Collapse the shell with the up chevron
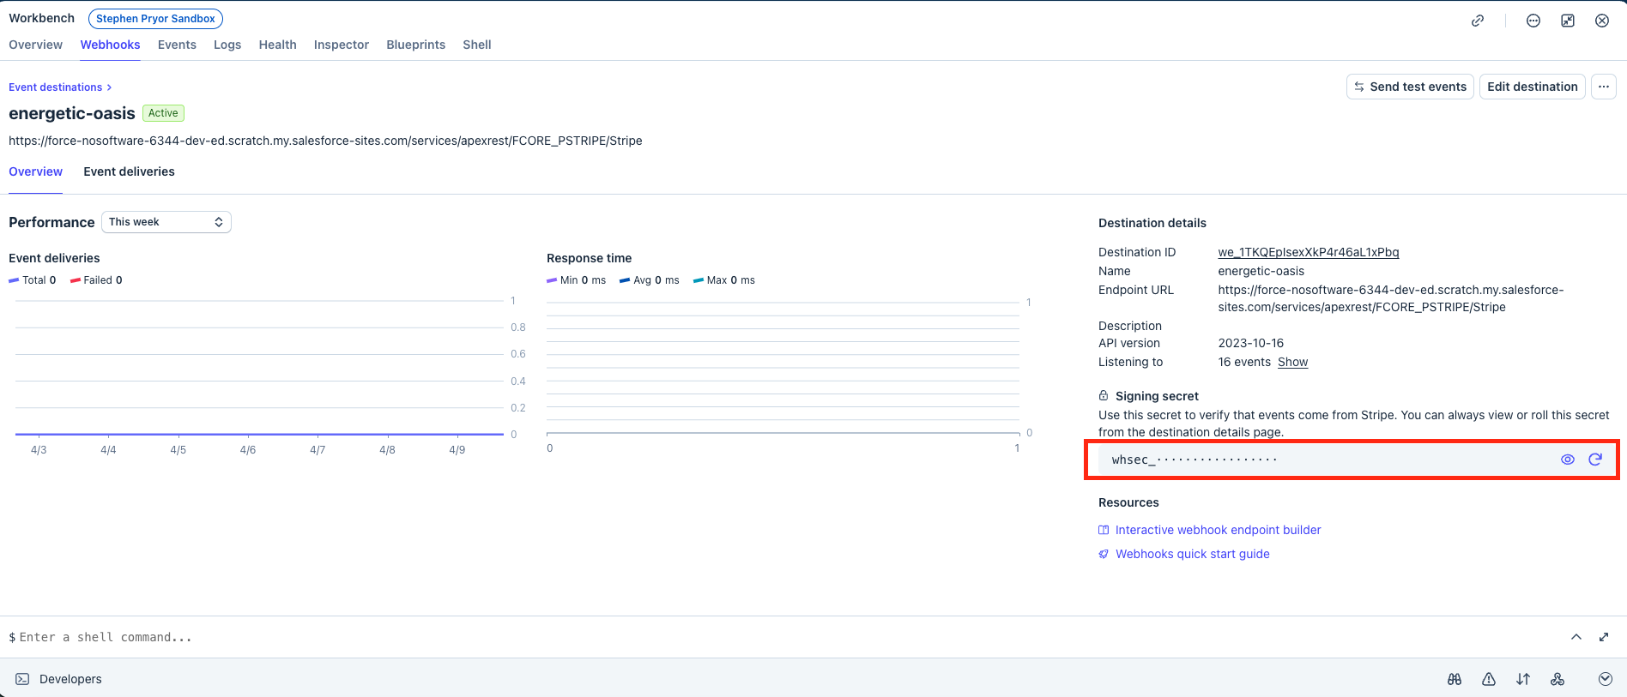Viewport: 1627px width, 697px height. click(1576, 637)
